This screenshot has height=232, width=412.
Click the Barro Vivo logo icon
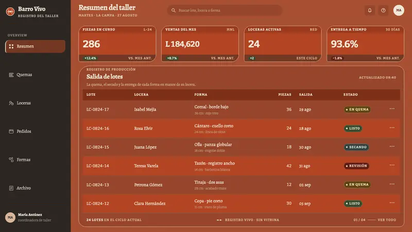(10, 11)
